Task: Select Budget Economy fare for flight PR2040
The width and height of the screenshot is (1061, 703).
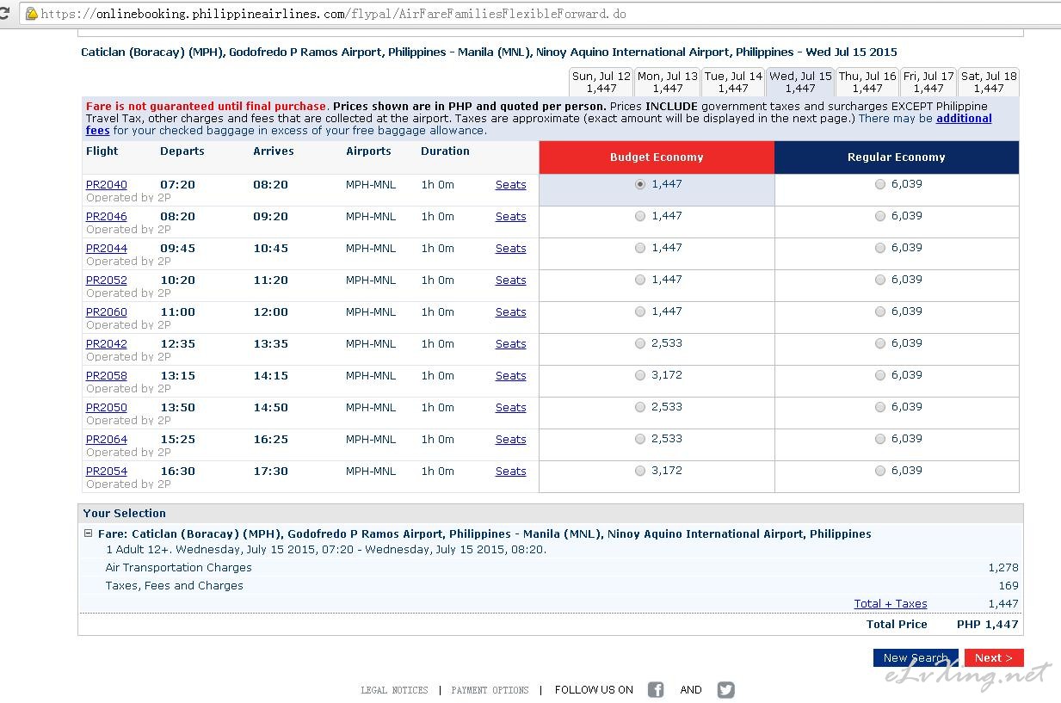Action: click(640, 184)
